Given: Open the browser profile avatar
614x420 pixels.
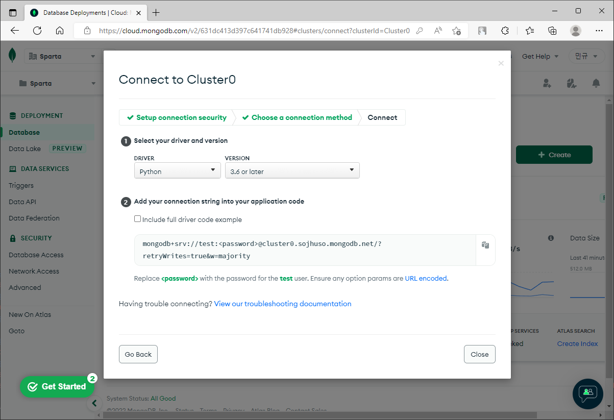Looking at the screenshot, I should point(576,31).
